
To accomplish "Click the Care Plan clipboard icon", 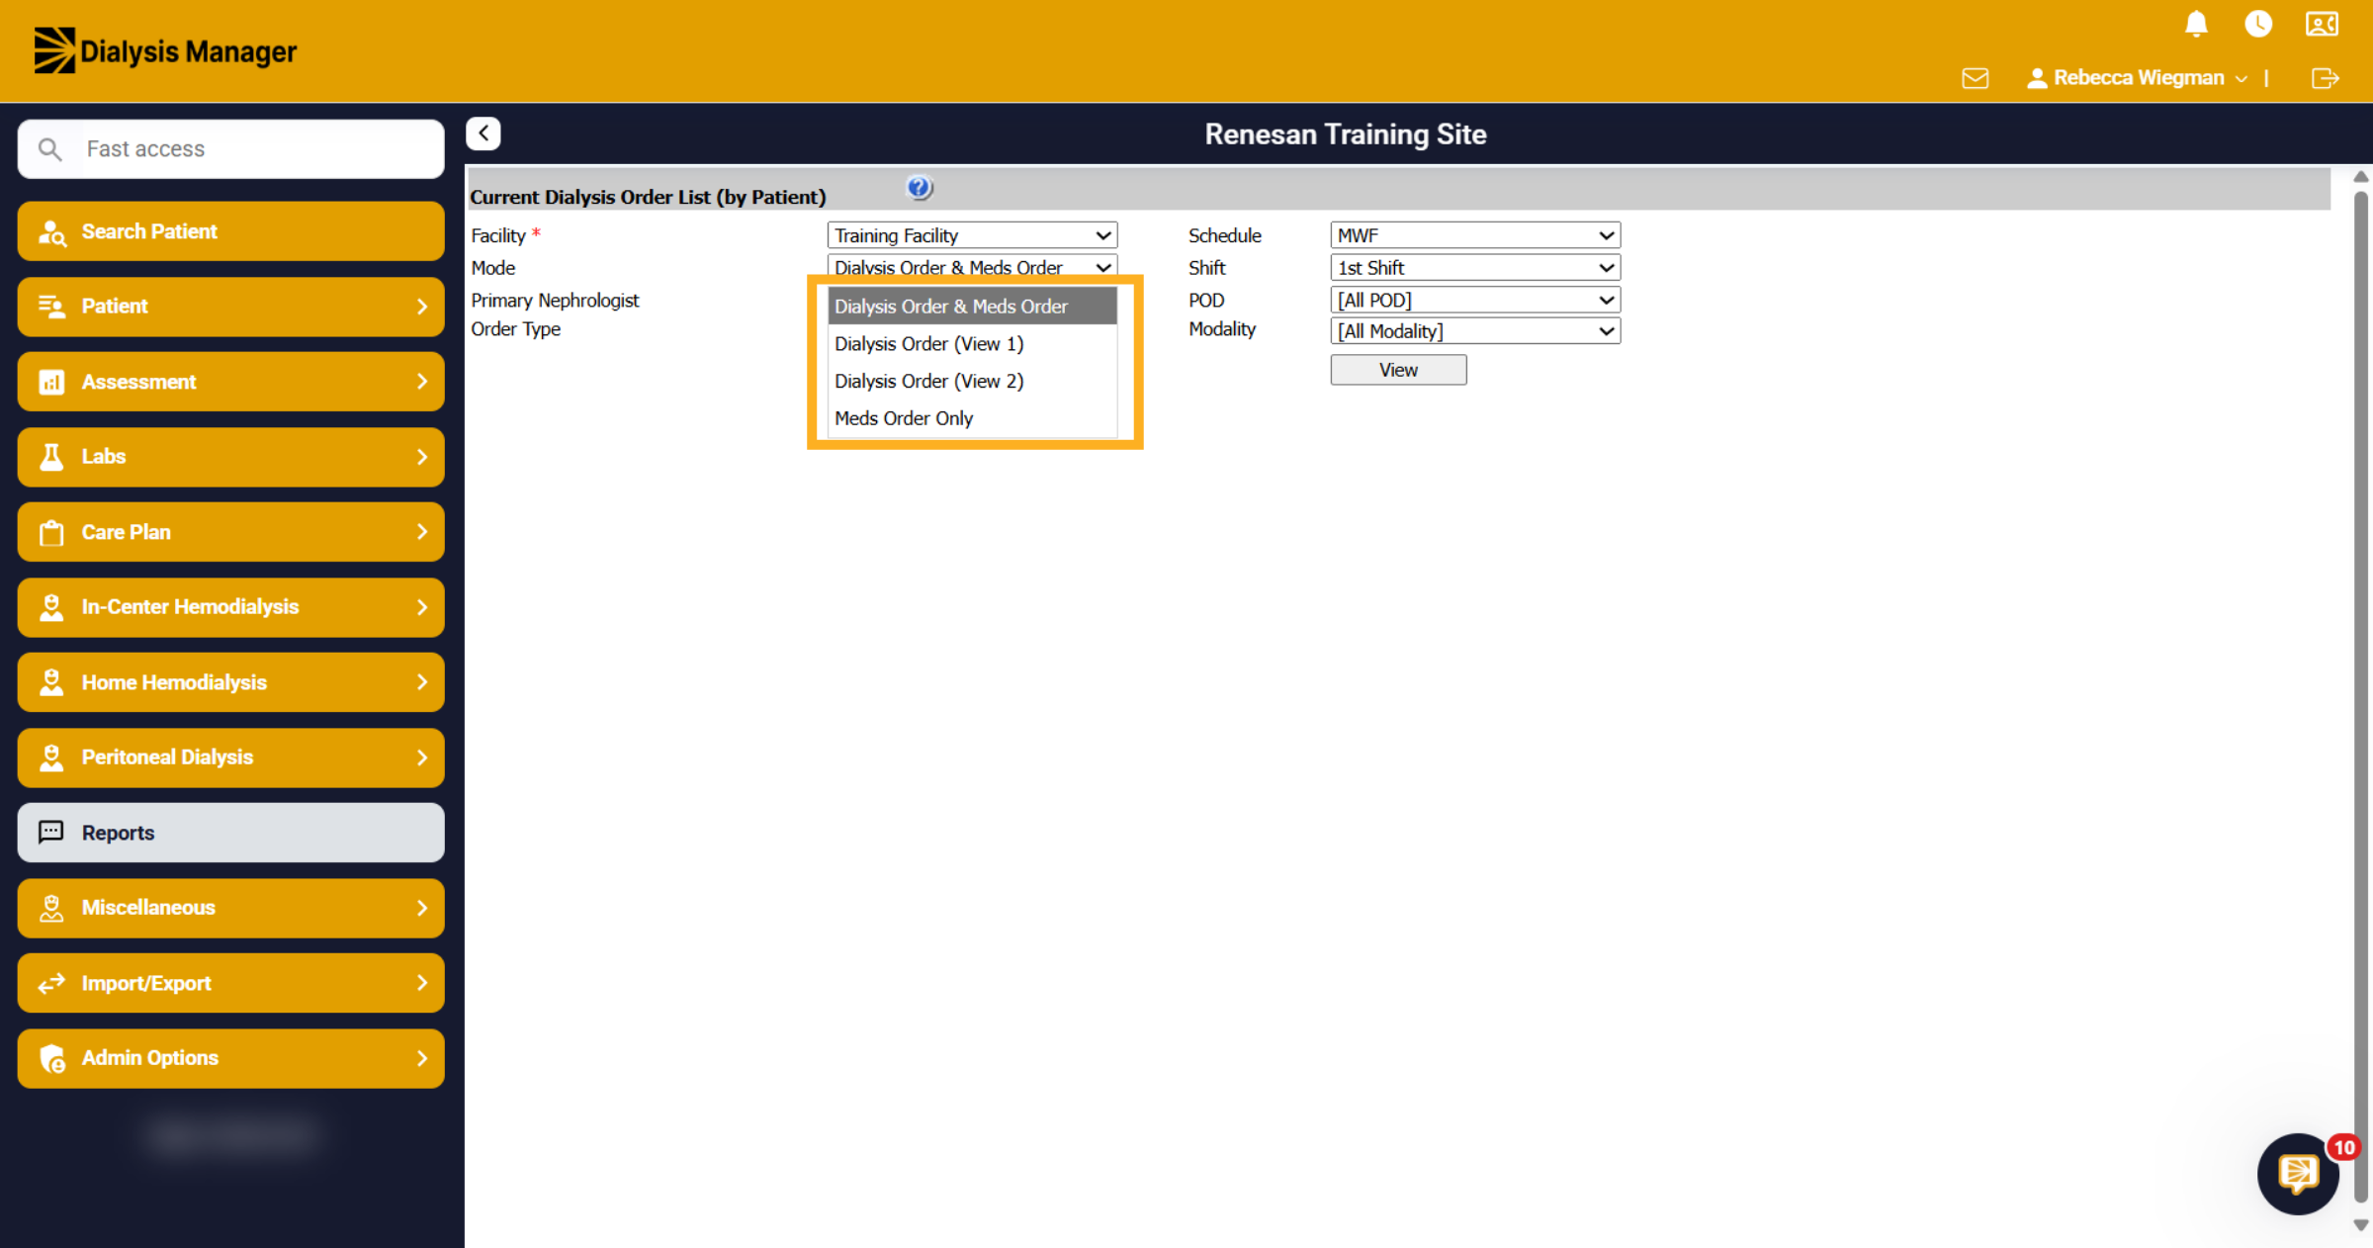I will click(x=51, y=533).
